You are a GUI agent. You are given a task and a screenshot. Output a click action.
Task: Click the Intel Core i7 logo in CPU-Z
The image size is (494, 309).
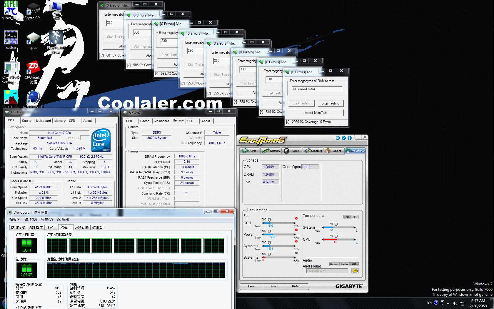(x=101, y=140)
